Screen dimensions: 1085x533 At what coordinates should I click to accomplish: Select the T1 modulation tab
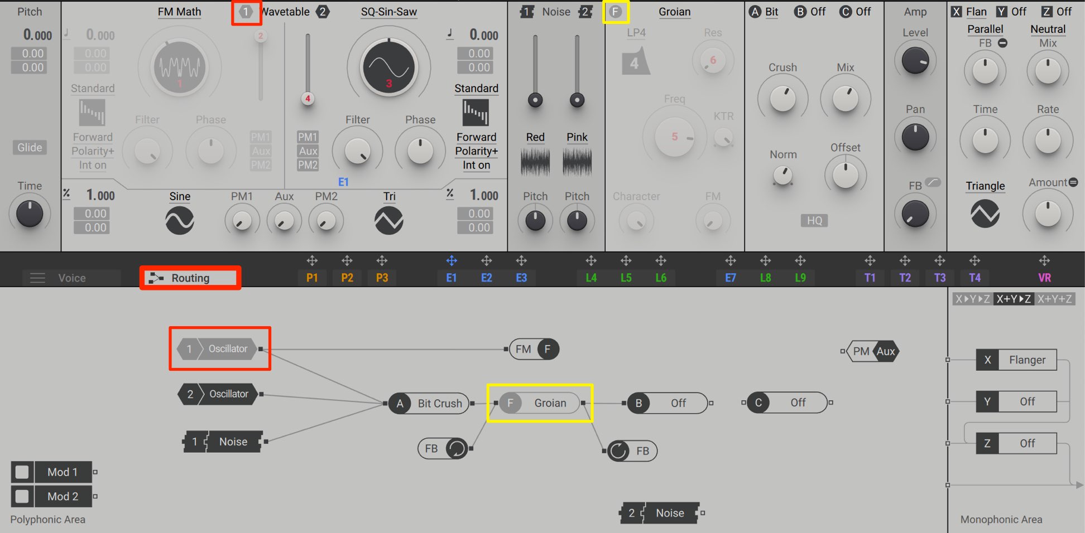pos(870,278)
